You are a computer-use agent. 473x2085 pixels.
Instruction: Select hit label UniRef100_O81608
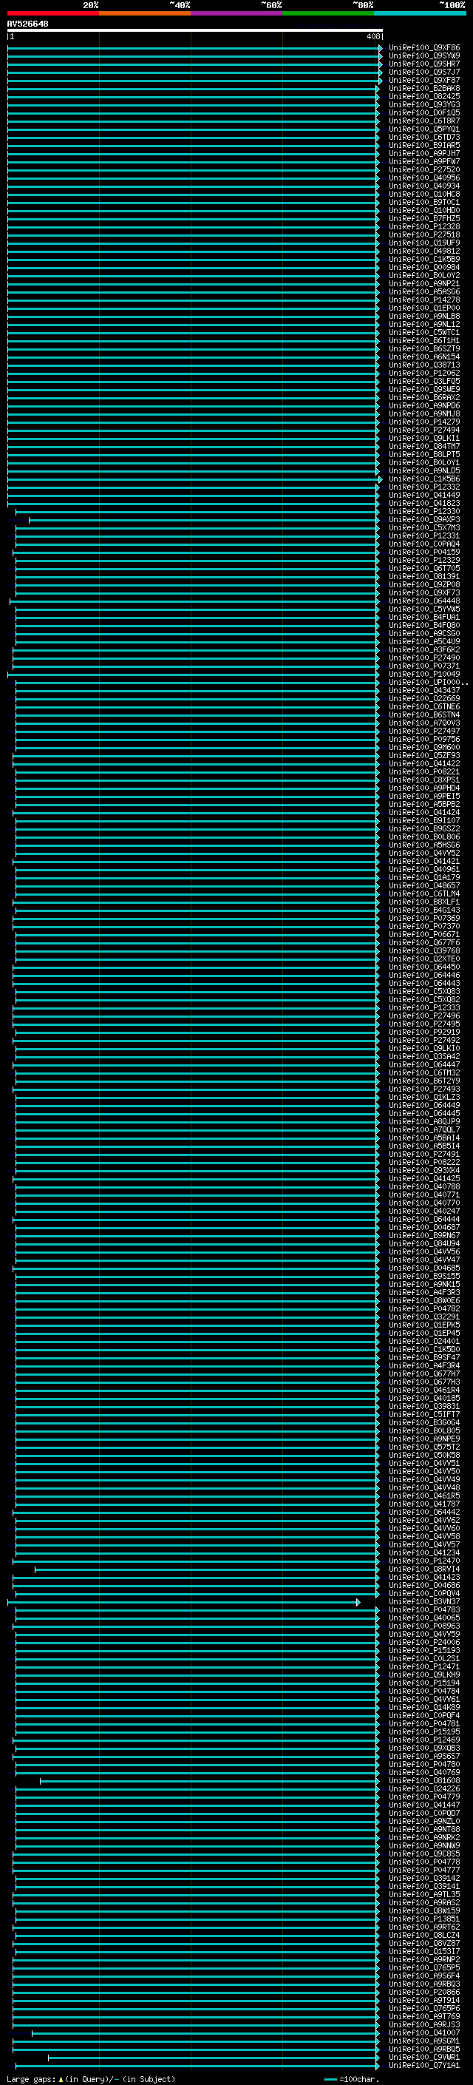(423, 1780)
